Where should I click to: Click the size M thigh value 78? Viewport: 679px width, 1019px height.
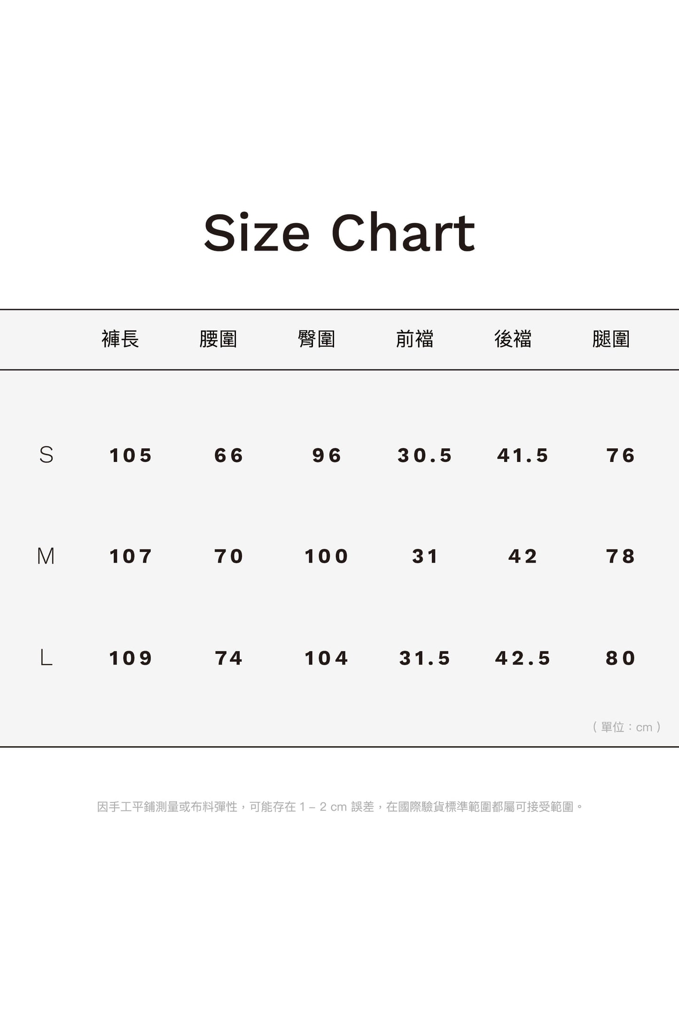click(621, 557)
